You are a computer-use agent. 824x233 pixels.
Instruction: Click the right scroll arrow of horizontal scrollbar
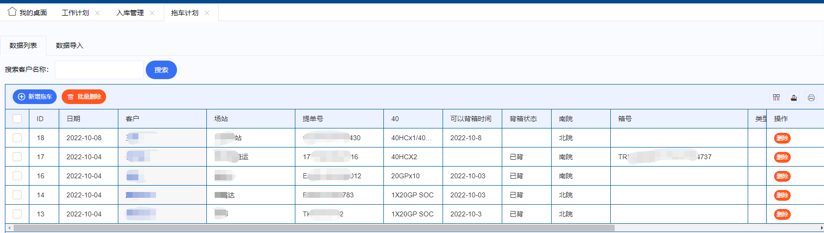[x=821, y=228]
